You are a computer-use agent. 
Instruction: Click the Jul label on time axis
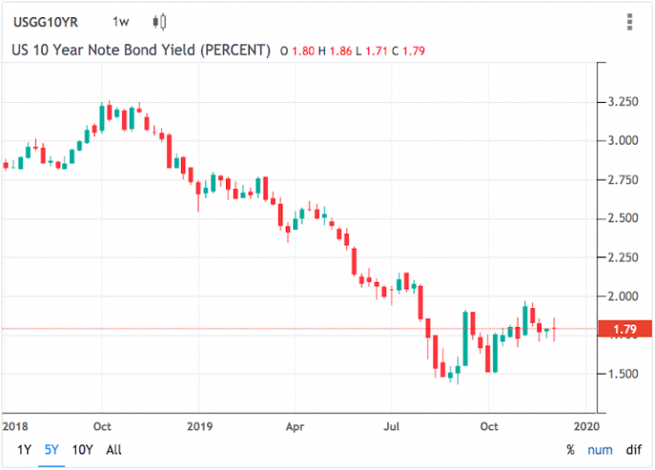(391, 425)
